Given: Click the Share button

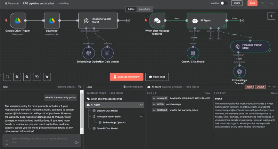Looking at the screenshot, I should (x=237, y=3).
